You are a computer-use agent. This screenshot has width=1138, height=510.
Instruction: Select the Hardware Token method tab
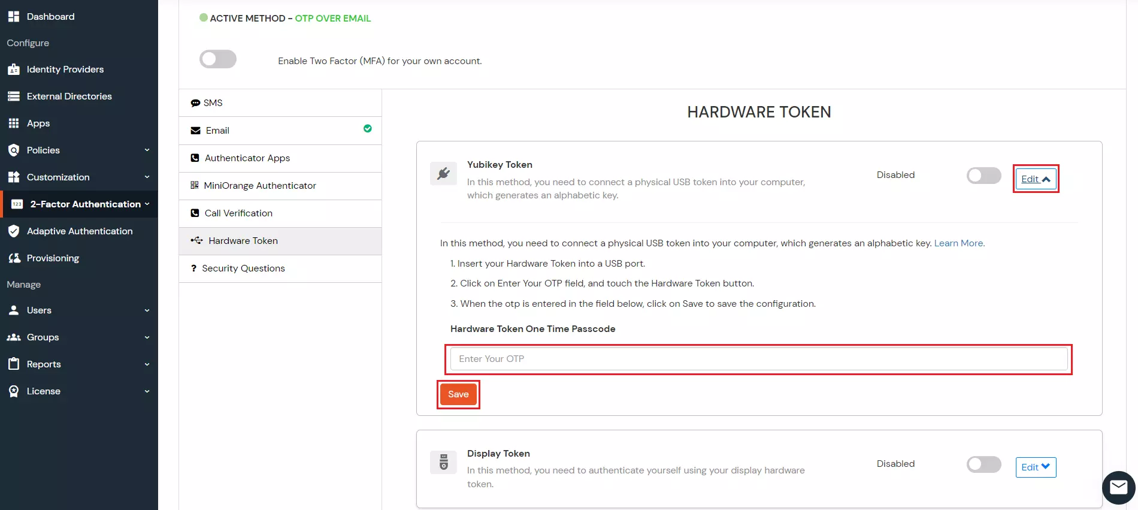(x=280, y=241)
